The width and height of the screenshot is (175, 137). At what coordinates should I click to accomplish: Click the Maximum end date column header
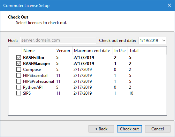(x=92, y=51)
